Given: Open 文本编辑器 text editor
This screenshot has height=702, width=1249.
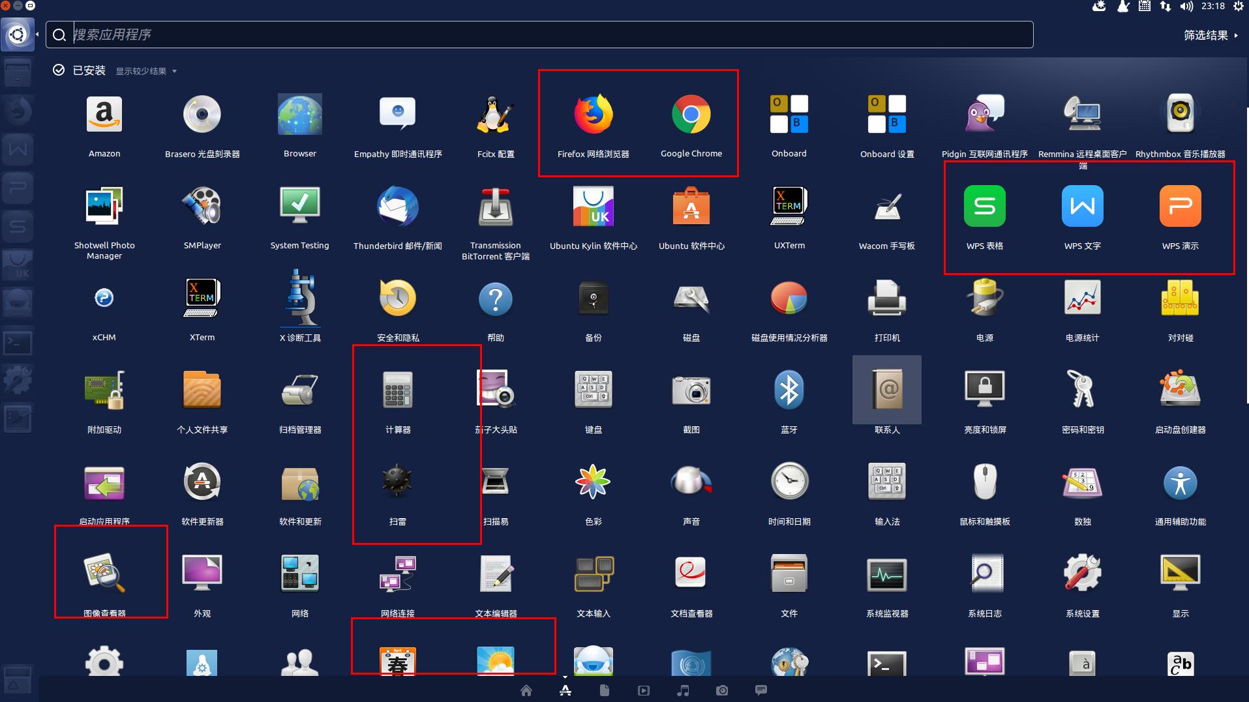Looking at the screenshot, I should (496, 574).
